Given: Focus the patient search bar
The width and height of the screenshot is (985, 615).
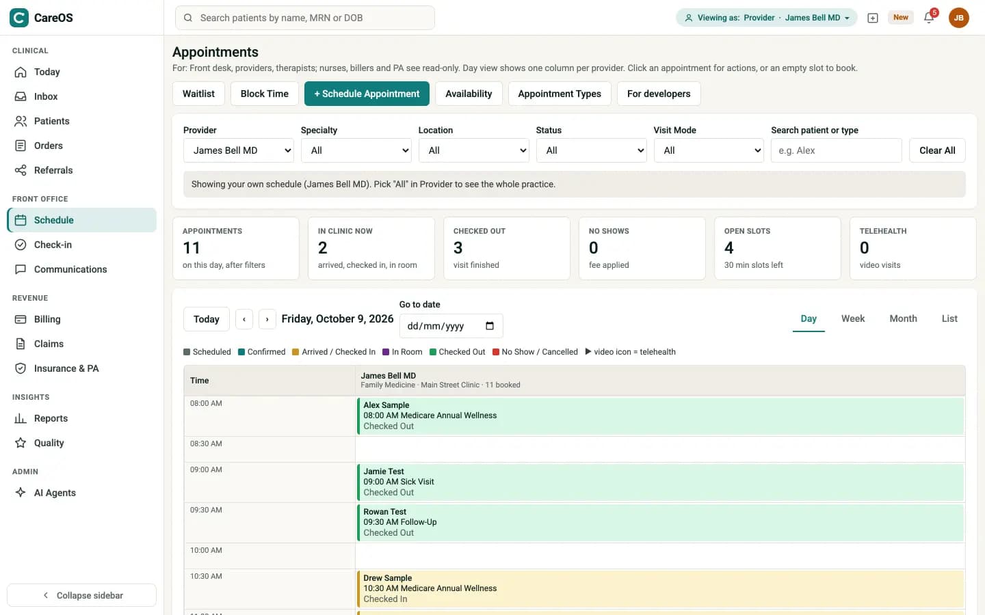Looking at the screenshot, I should click(305, 18).
